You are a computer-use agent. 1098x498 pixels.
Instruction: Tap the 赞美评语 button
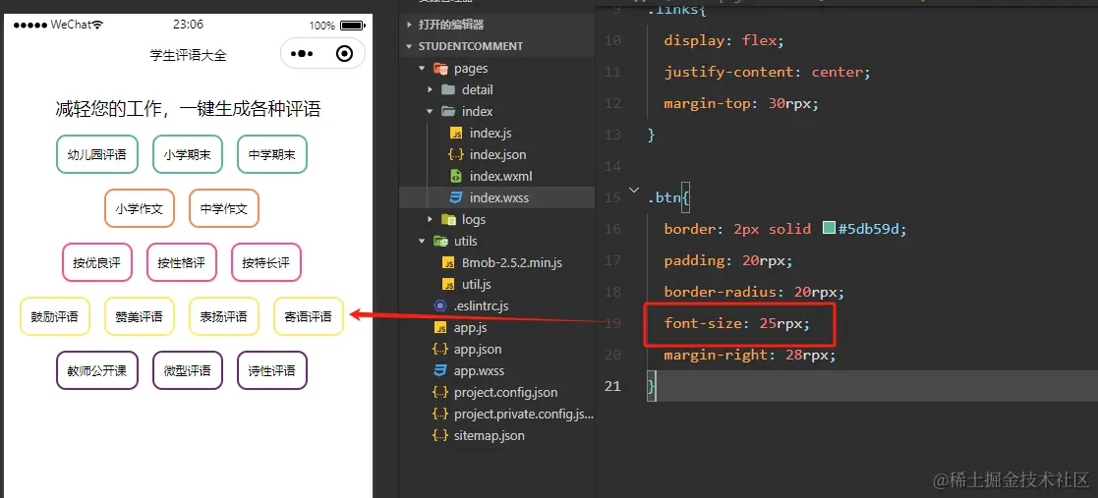140,316
